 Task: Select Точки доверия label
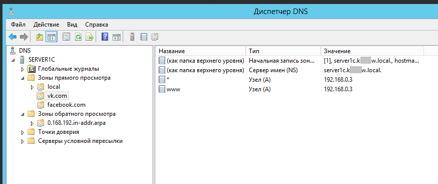59,132
